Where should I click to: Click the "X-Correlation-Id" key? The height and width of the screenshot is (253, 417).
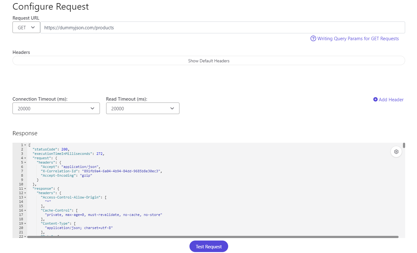tap(59, 171)
